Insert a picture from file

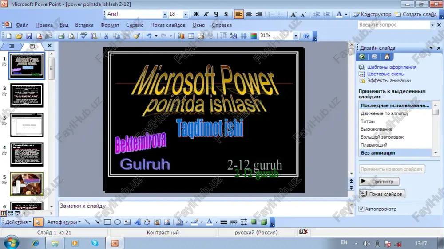[x=167, y=222]
